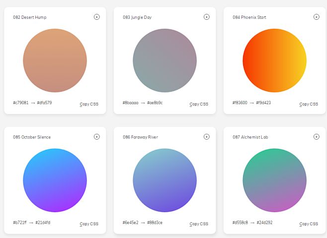Click the 083 Jungle Day title

tap(137, 17)
